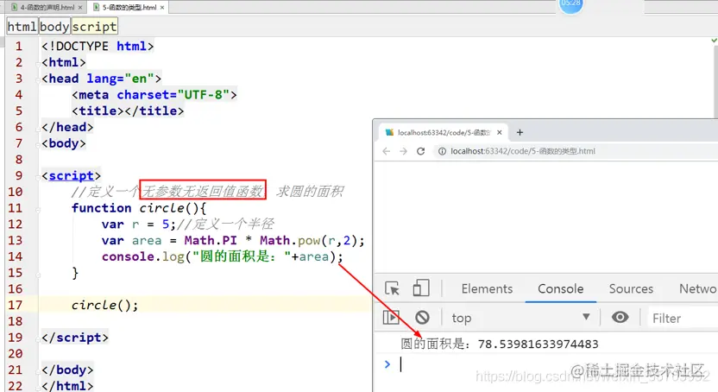
Task: Close the localhost browser tab
Action: click(x=500, y=132)
